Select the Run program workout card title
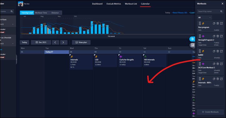This screenshot has width=226, height=118. pyautogui.click(x=204, y=27)
